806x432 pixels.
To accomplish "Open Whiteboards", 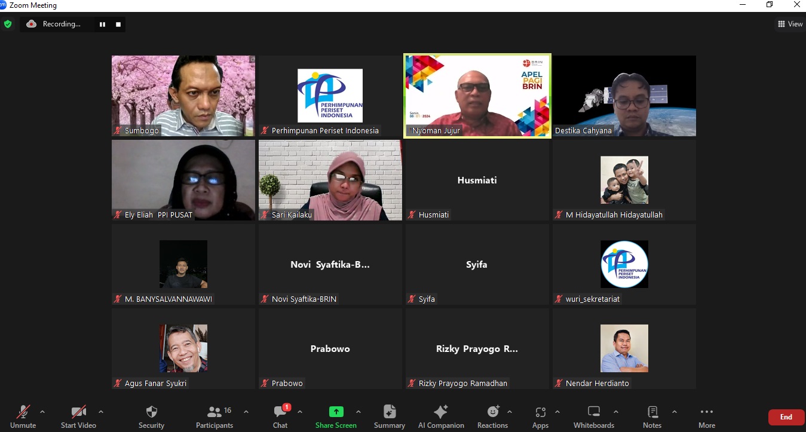I will (594, 416).
